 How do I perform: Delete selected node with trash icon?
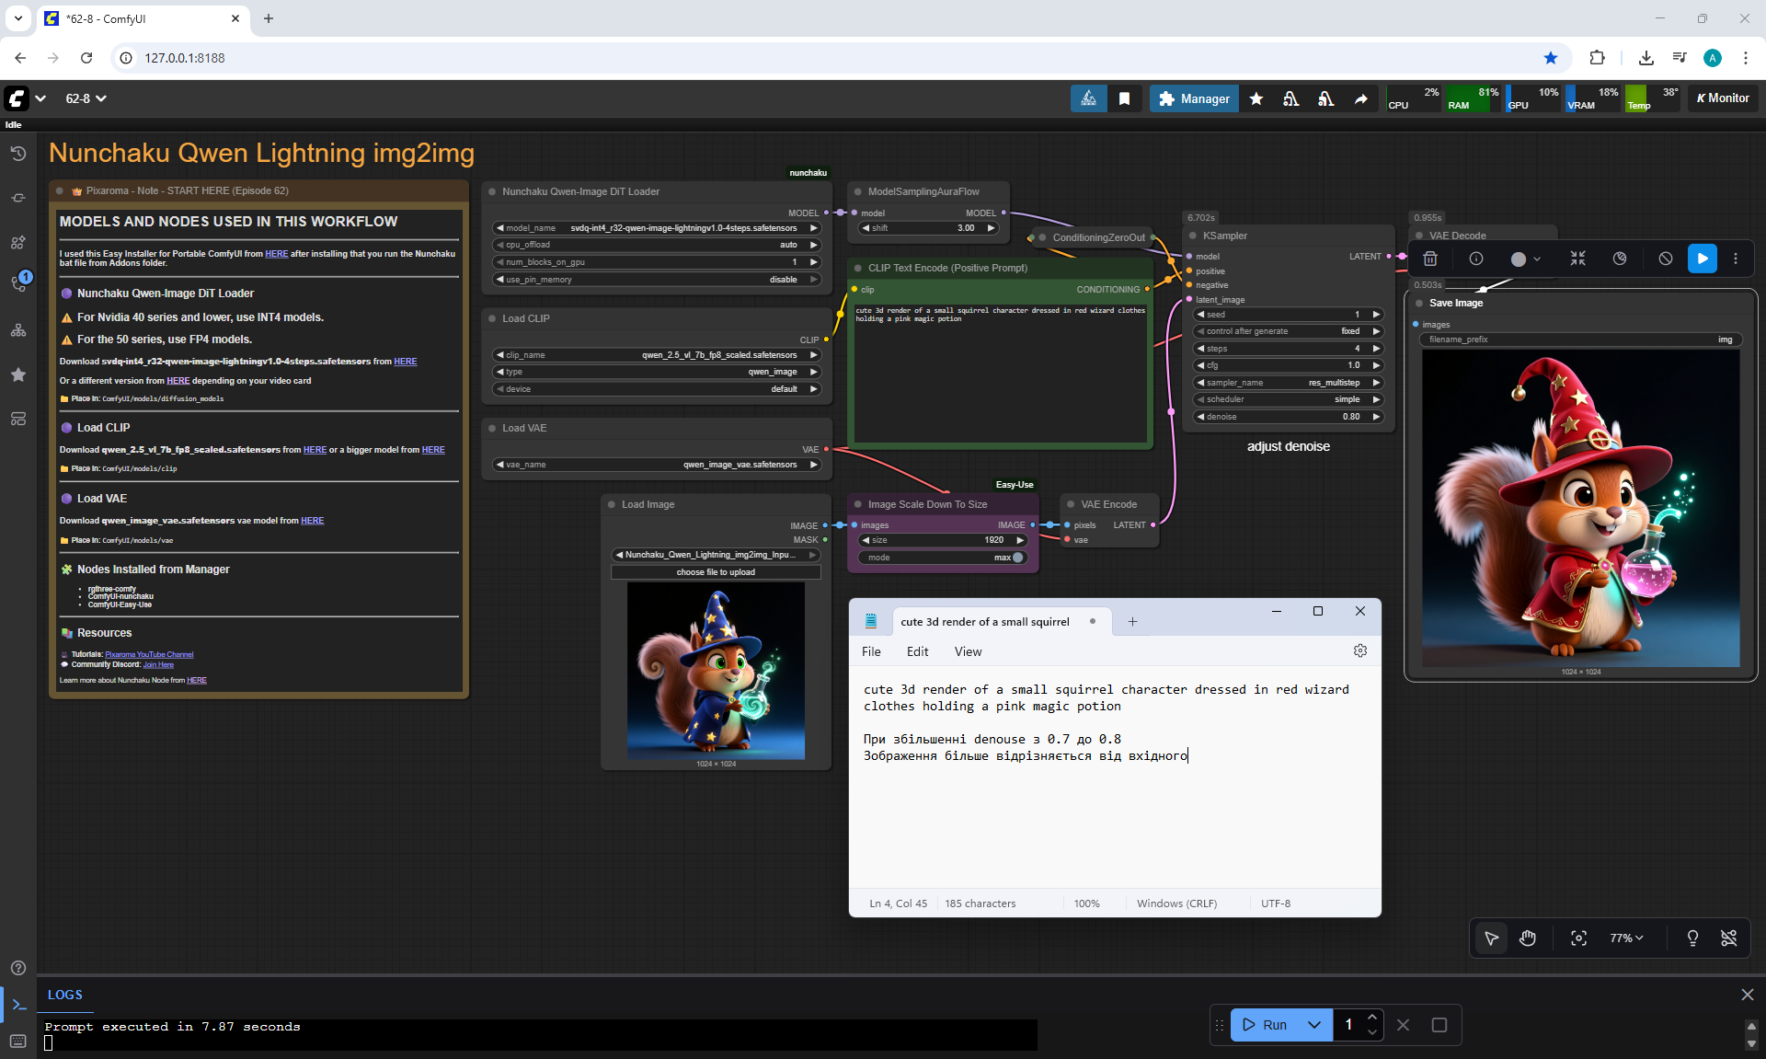[x=1430, y=259]
